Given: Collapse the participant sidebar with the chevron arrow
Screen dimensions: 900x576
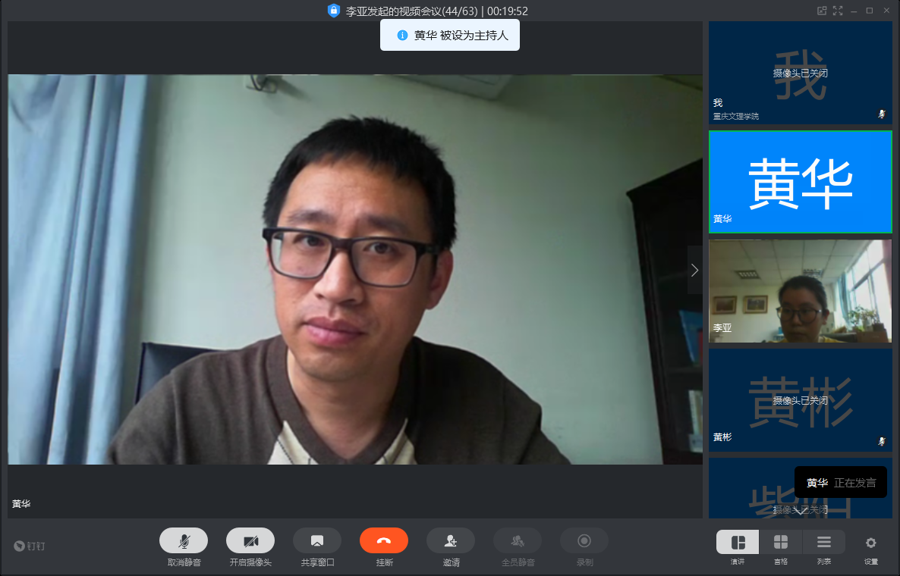Looking at the screenshot, I should pos(694,270).
